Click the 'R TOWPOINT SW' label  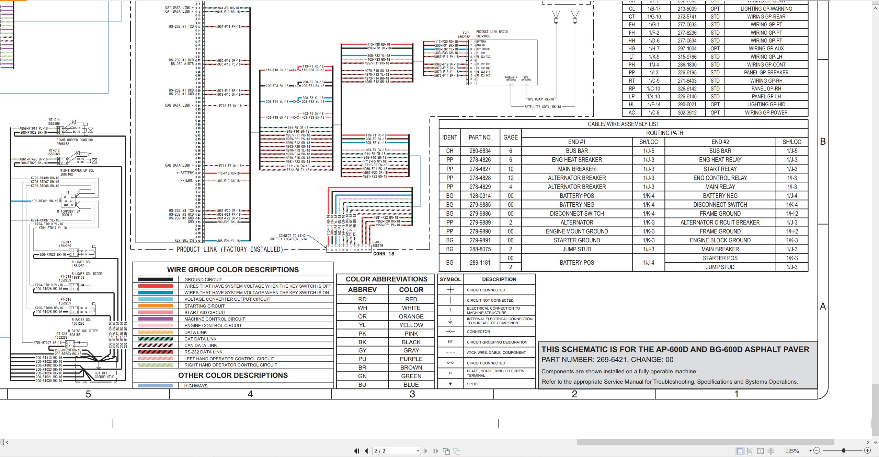[x=69, y=212]
